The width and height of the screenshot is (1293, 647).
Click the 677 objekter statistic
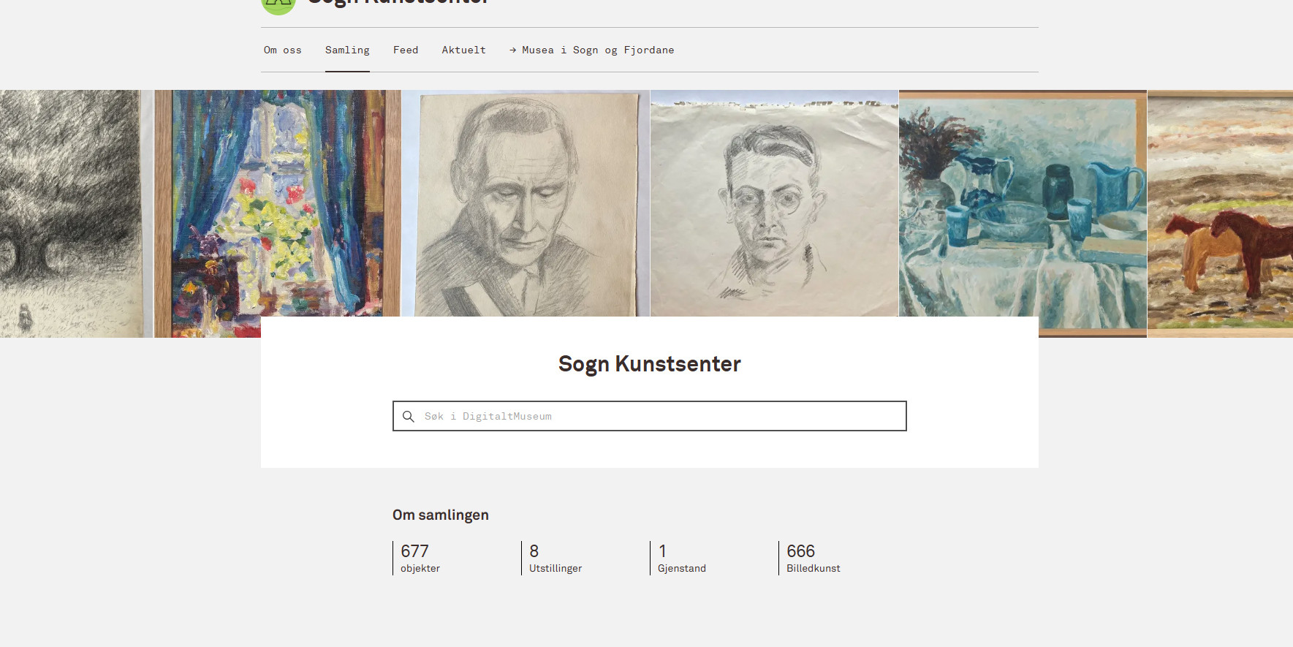pyautogui.click(x=420, y=559)
